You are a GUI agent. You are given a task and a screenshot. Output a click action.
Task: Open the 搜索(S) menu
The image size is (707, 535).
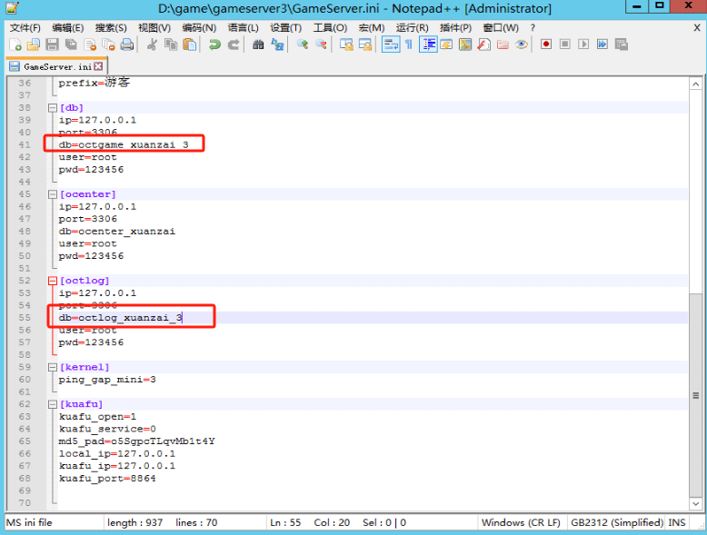tap(111, 28)
